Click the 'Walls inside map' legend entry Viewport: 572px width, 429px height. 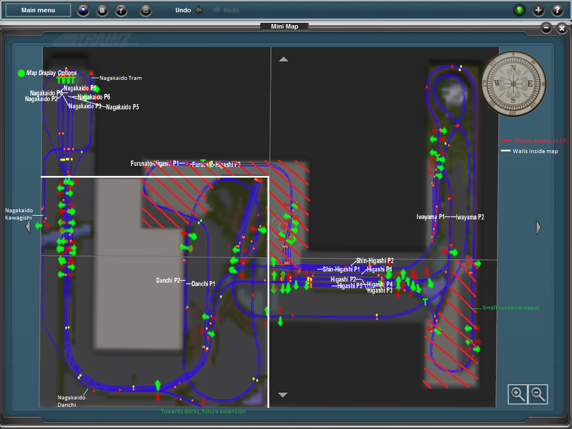point(535,151)
